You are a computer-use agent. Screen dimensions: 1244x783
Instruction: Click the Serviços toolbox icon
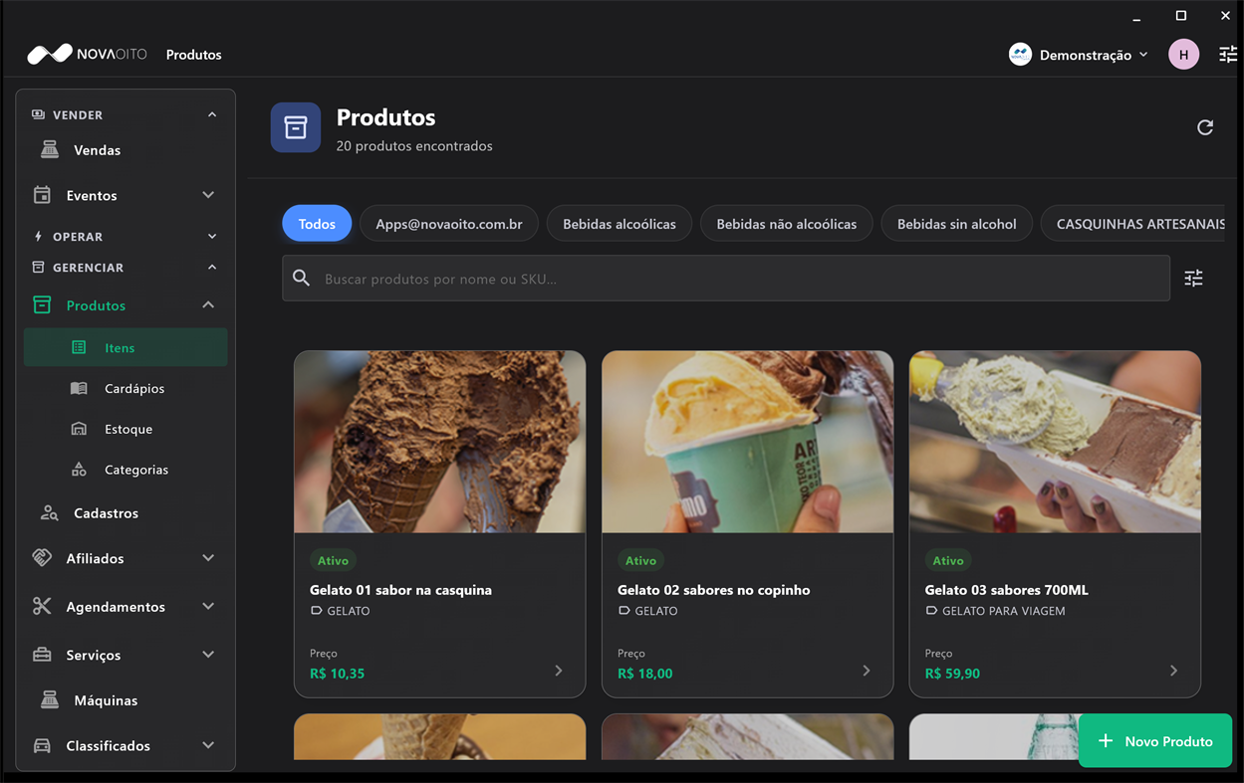[42, 655]
